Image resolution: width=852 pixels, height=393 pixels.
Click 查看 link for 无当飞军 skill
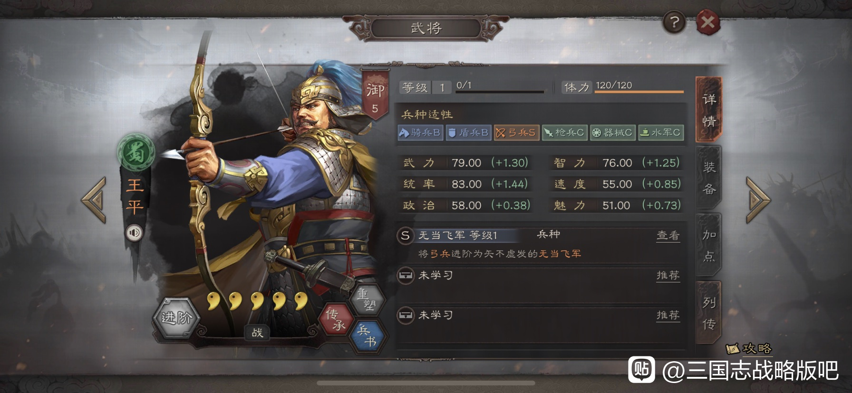point(668,235)
